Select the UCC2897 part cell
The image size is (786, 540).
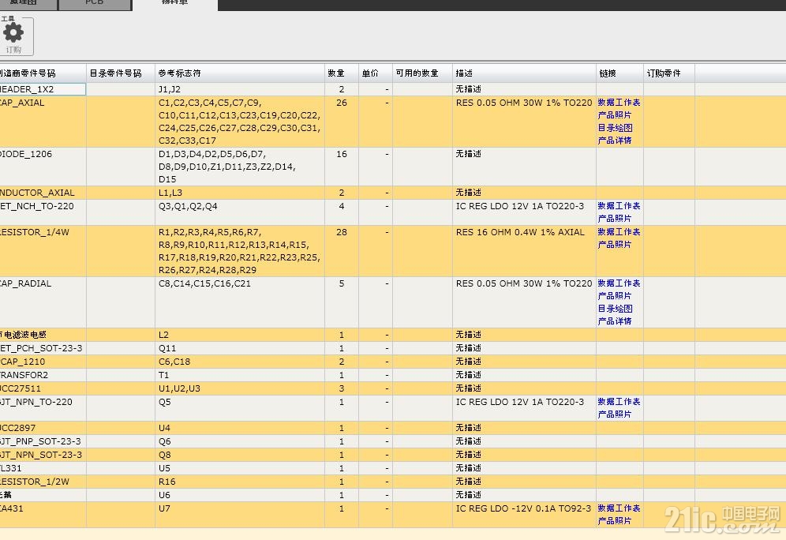[43, 428]
